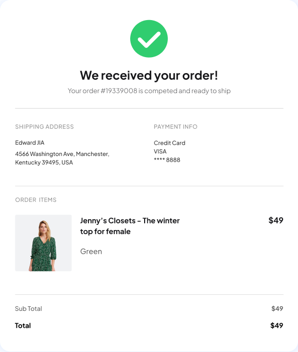
Task: Click the 4566 Washington Ave address line
Action: 62,154
